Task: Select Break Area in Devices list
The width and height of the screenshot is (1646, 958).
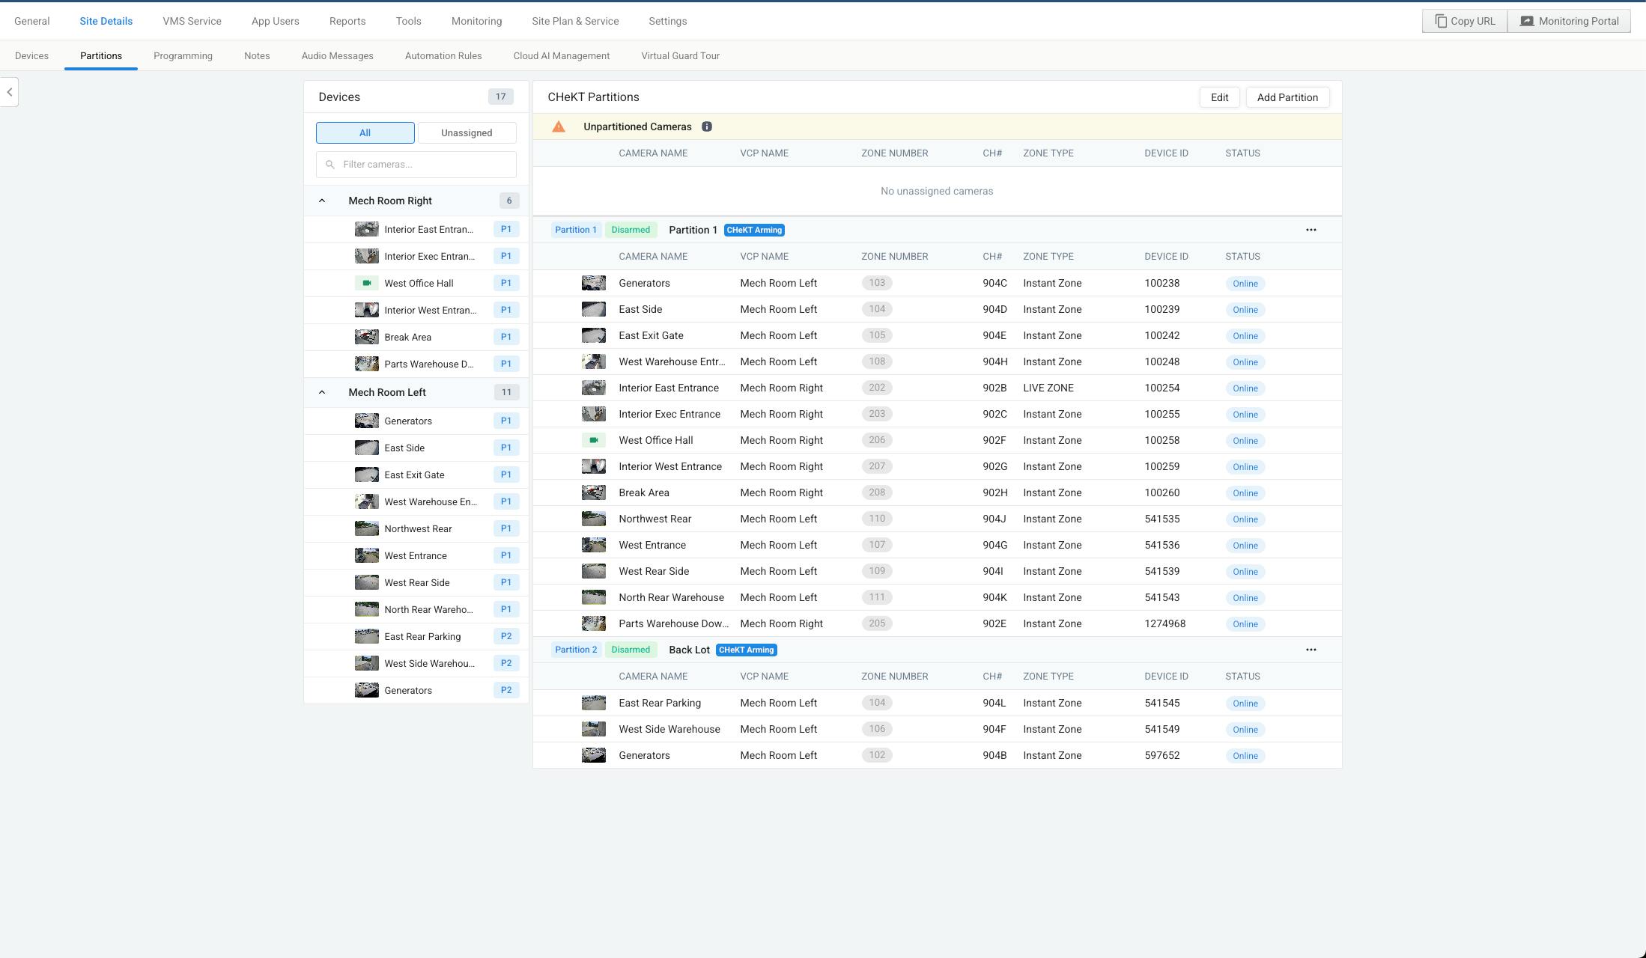Action: click(416, 337)
